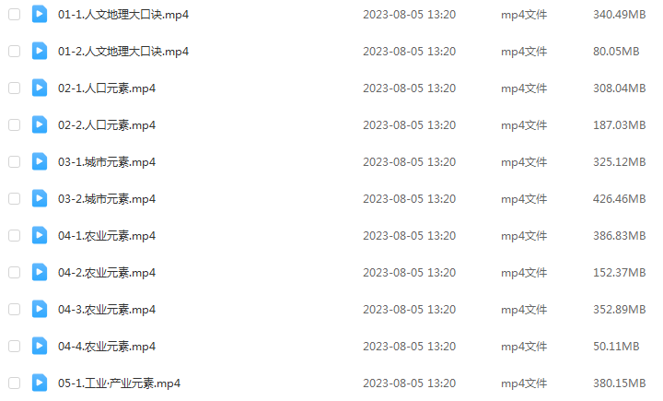Select checkbox for 04-4.农业元素.mp4
The width and height of the screenshot is (663, 401).
pyautogui.click(x=15, y=346)
